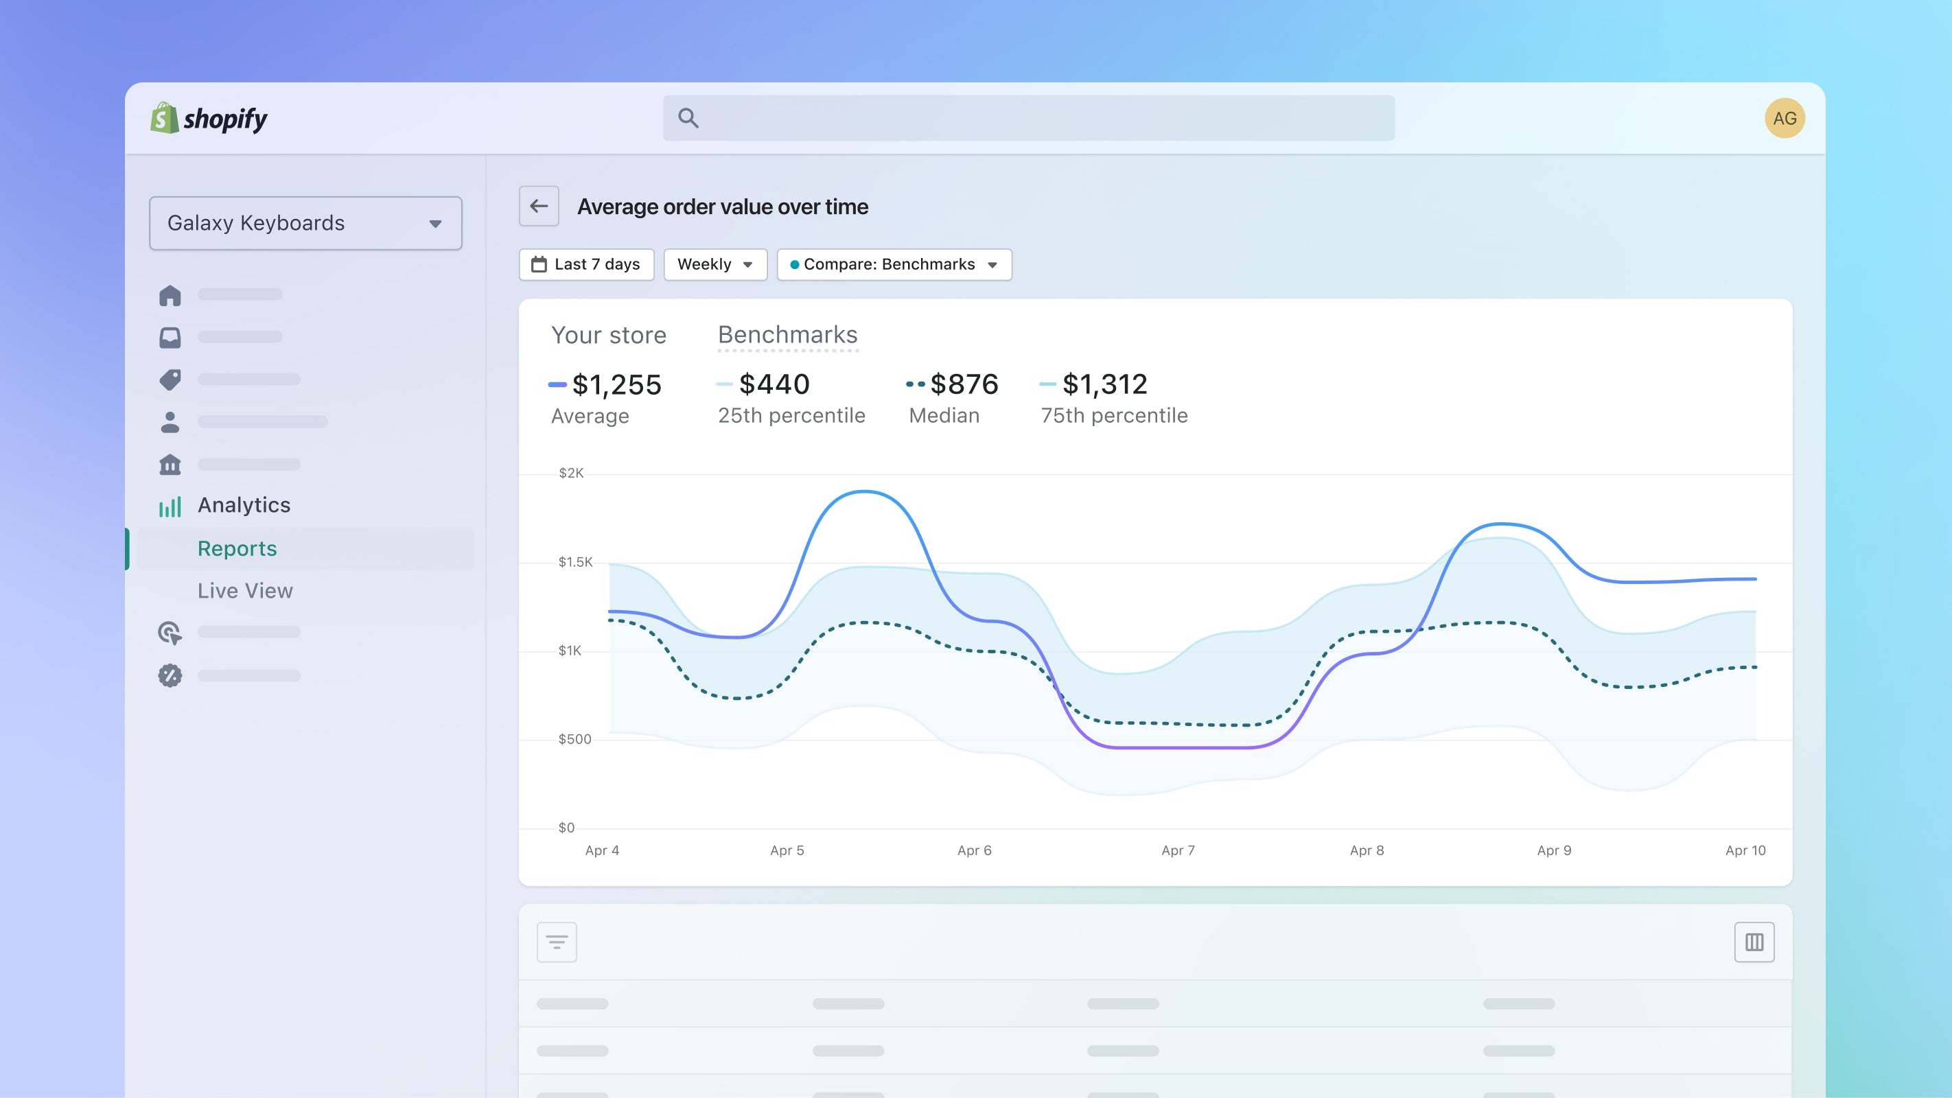1952x1098 pixels.
Task: Select the Reports menu item
Action: point(237,547)
